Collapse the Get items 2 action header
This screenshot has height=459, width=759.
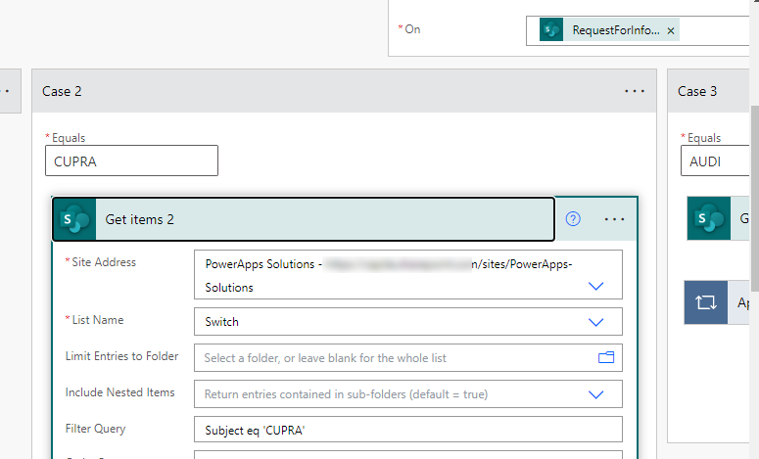(x=304, y=219)
